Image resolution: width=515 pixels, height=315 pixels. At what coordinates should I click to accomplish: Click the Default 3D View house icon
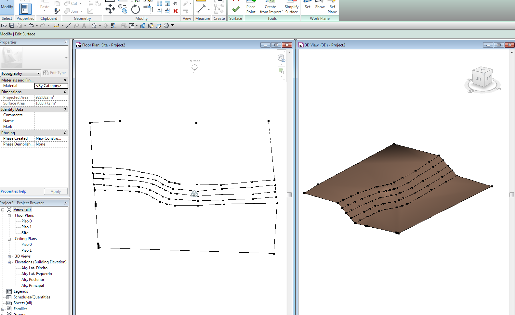(x=94, y=26)
